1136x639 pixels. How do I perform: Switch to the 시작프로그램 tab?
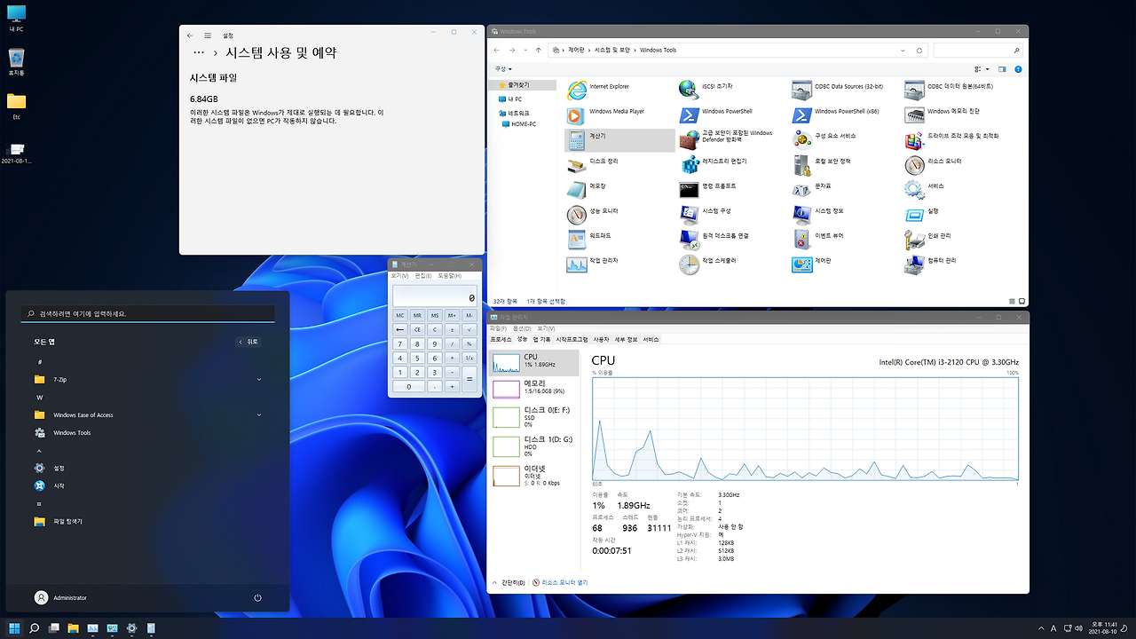[572, 339]
